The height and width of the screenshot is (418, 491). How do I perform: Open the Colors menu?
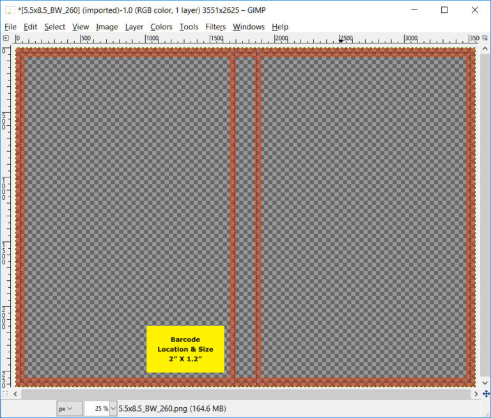click(x=161, y=27)
